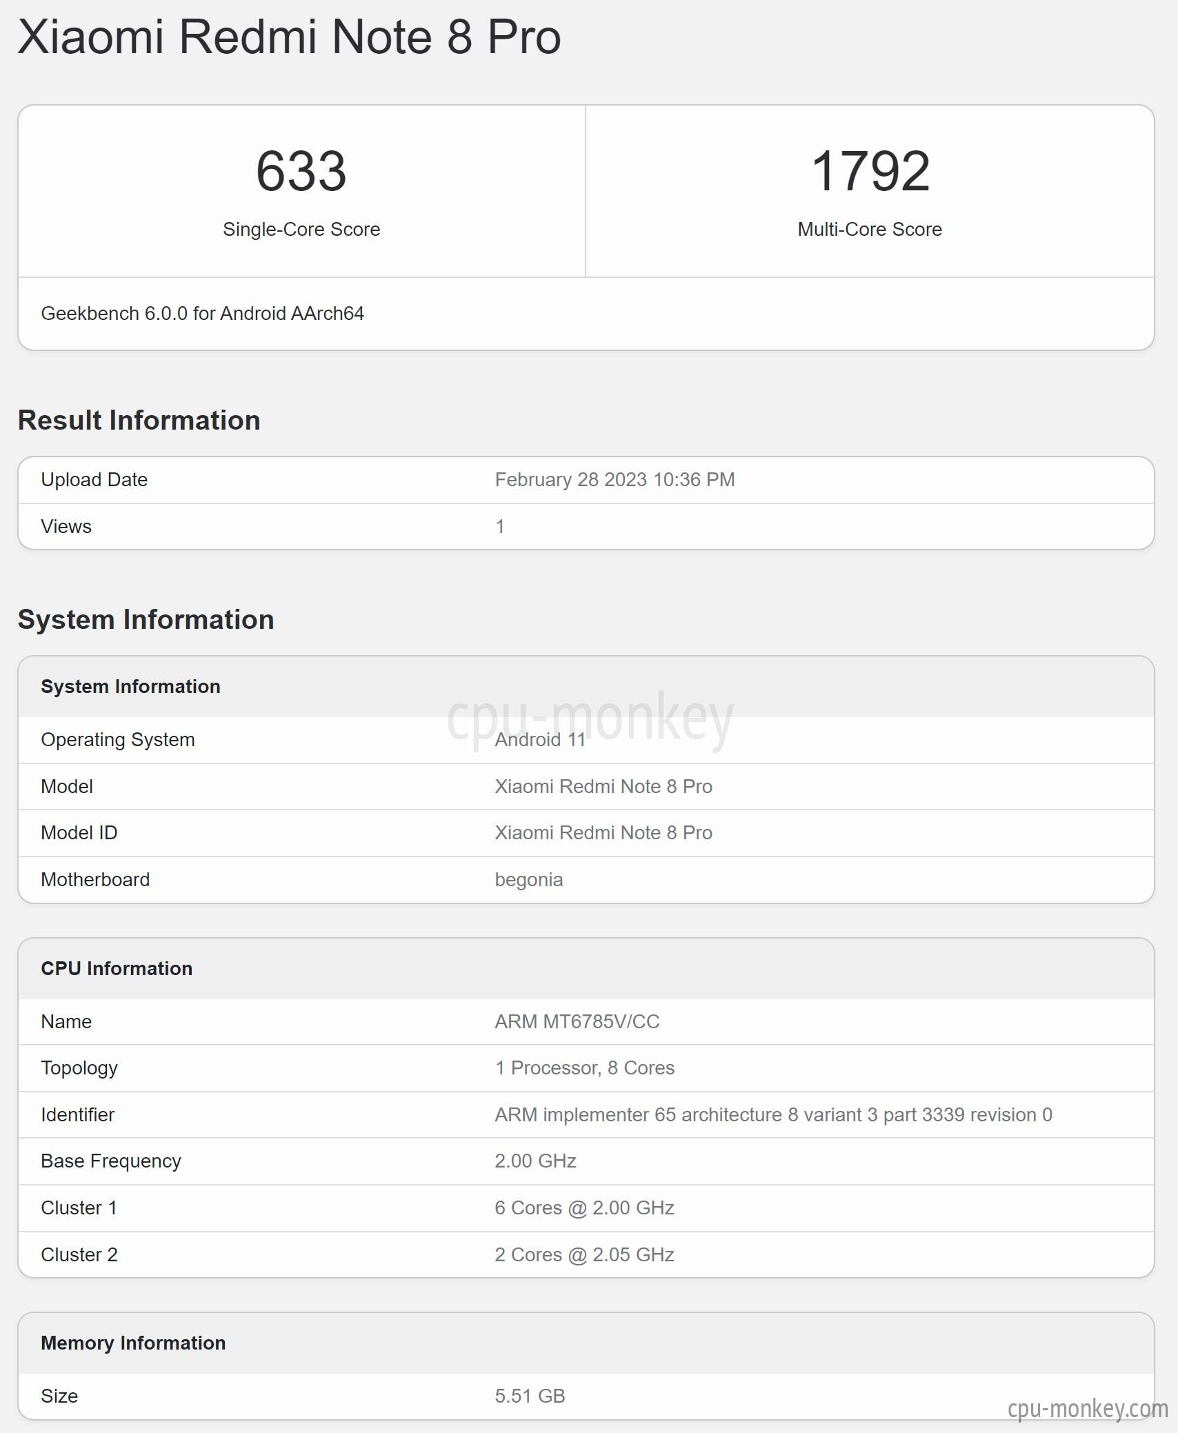Select the base frequency value 2.00 GHz

(x=536, y=1161)
